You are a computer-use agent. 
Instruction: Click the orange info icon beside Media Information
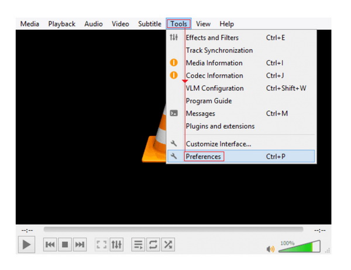click(x=174, y=63)
